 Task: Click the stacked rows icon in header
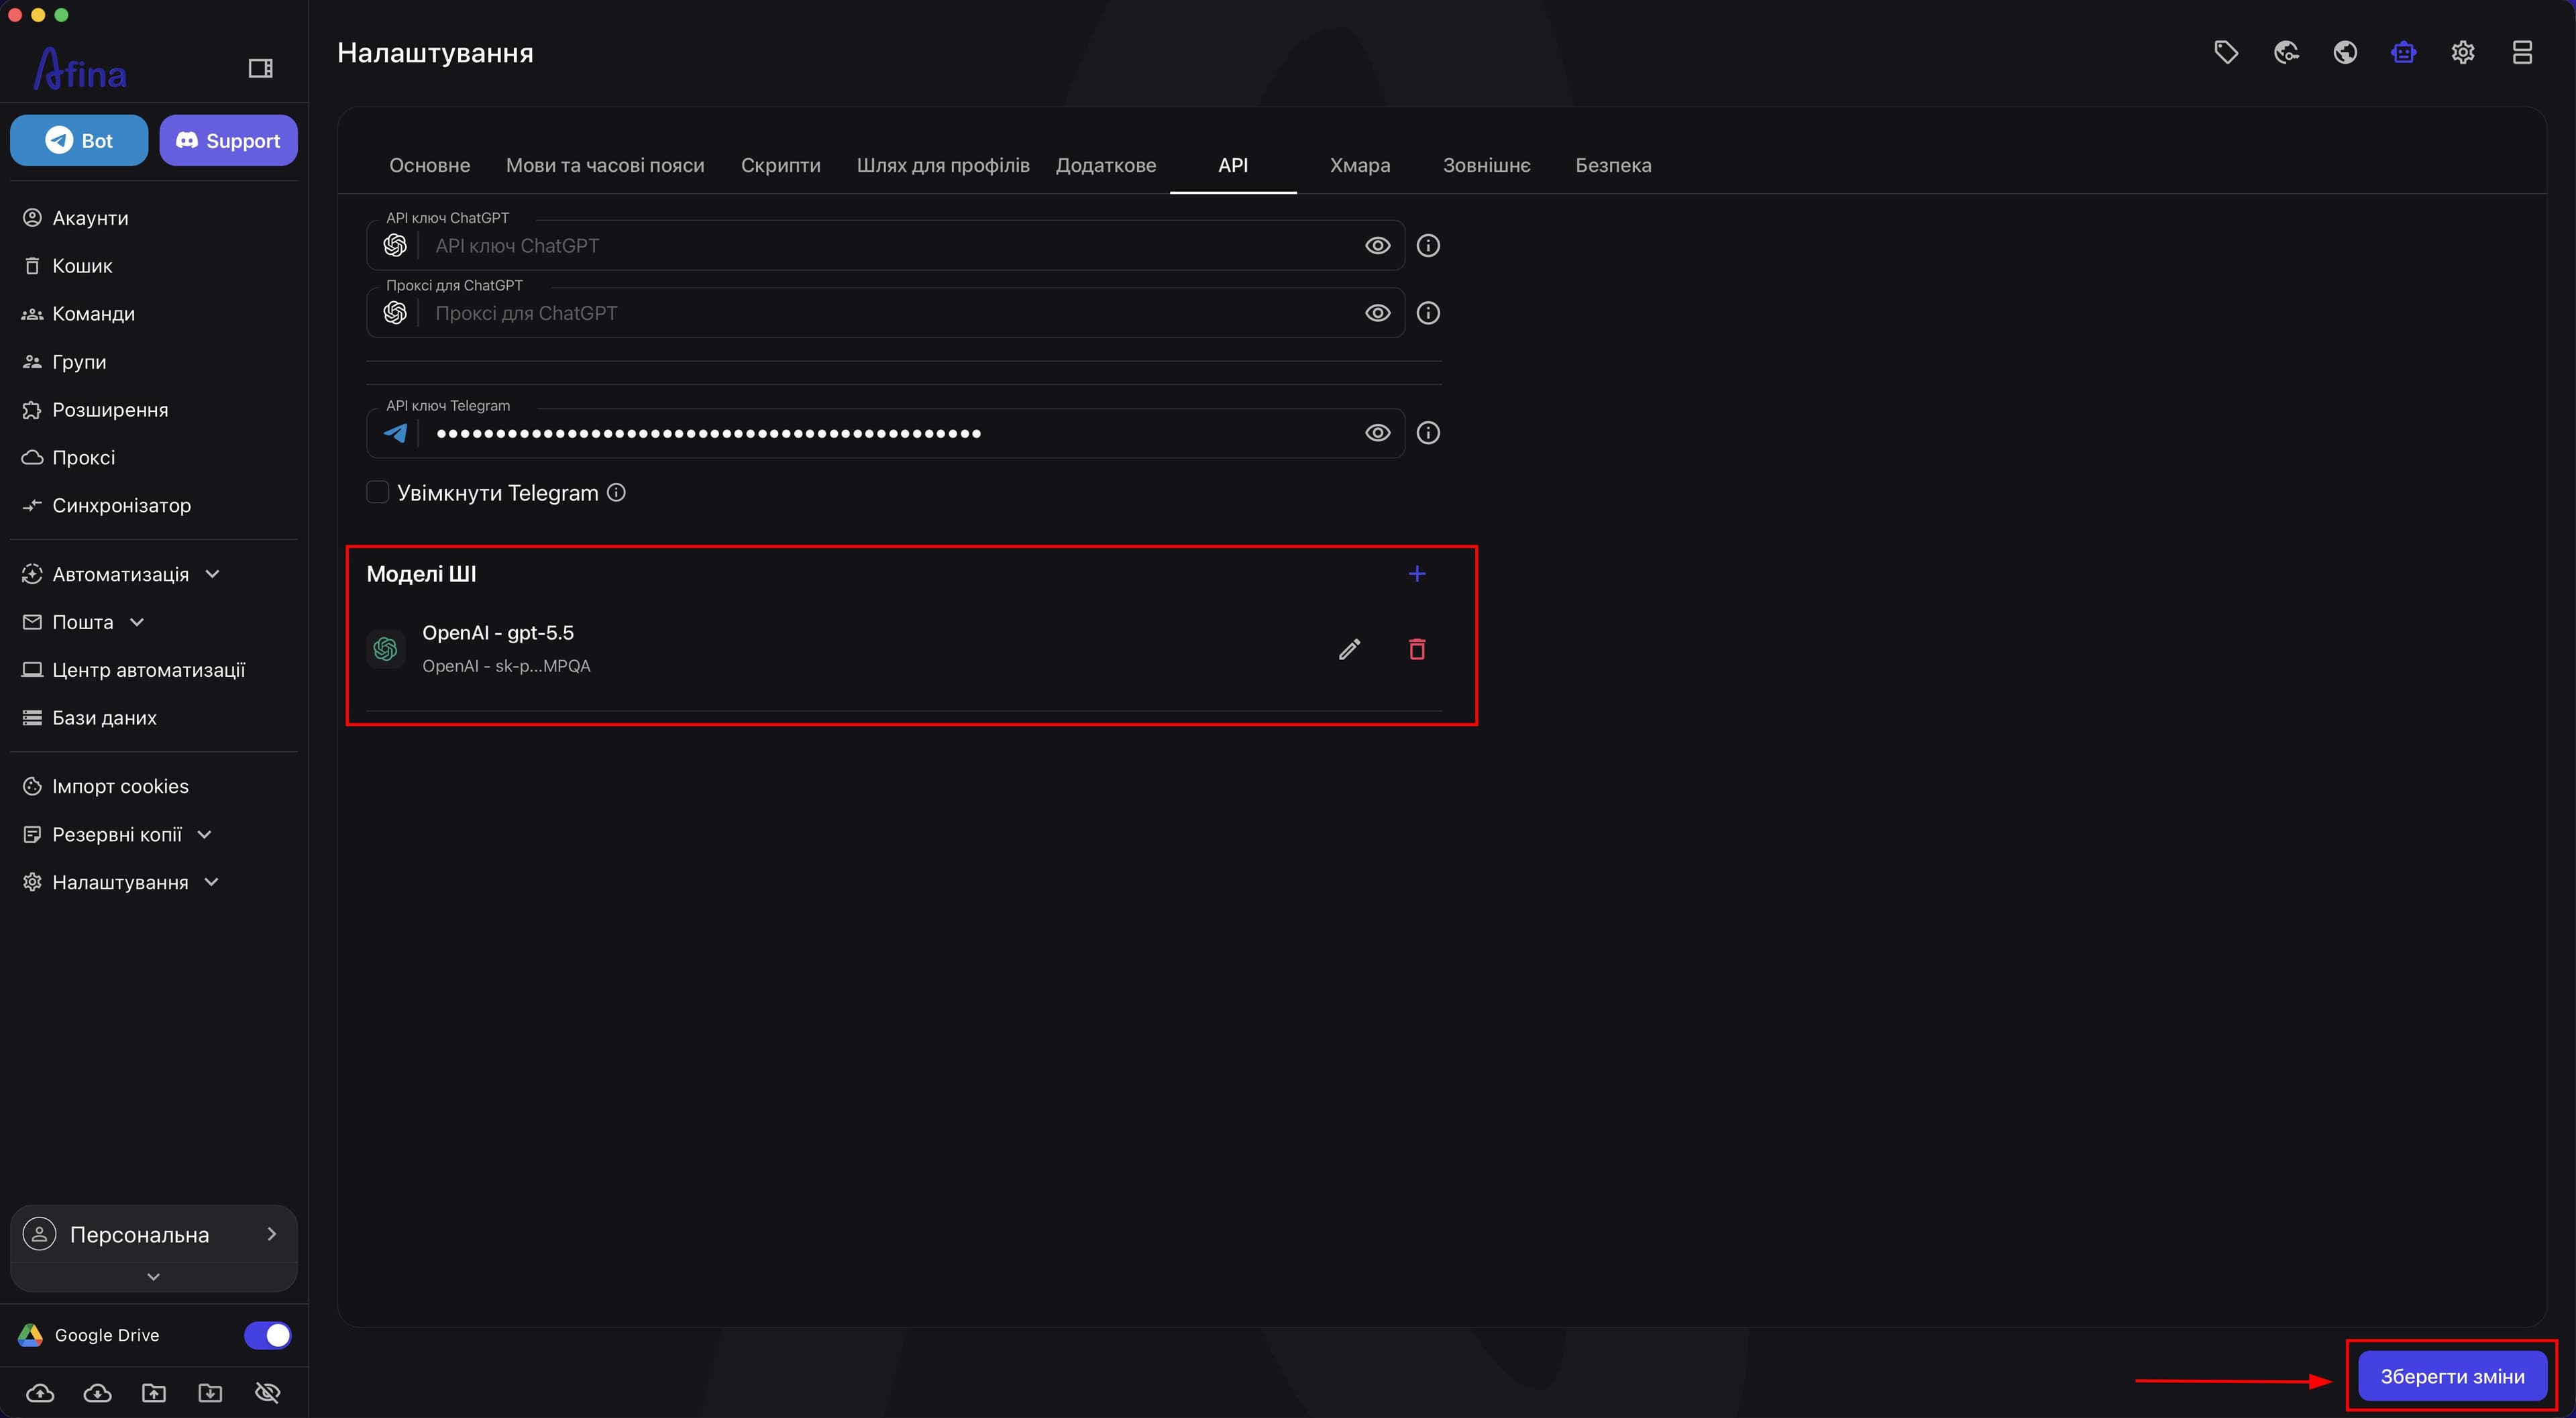click(x=2522, y=52)
